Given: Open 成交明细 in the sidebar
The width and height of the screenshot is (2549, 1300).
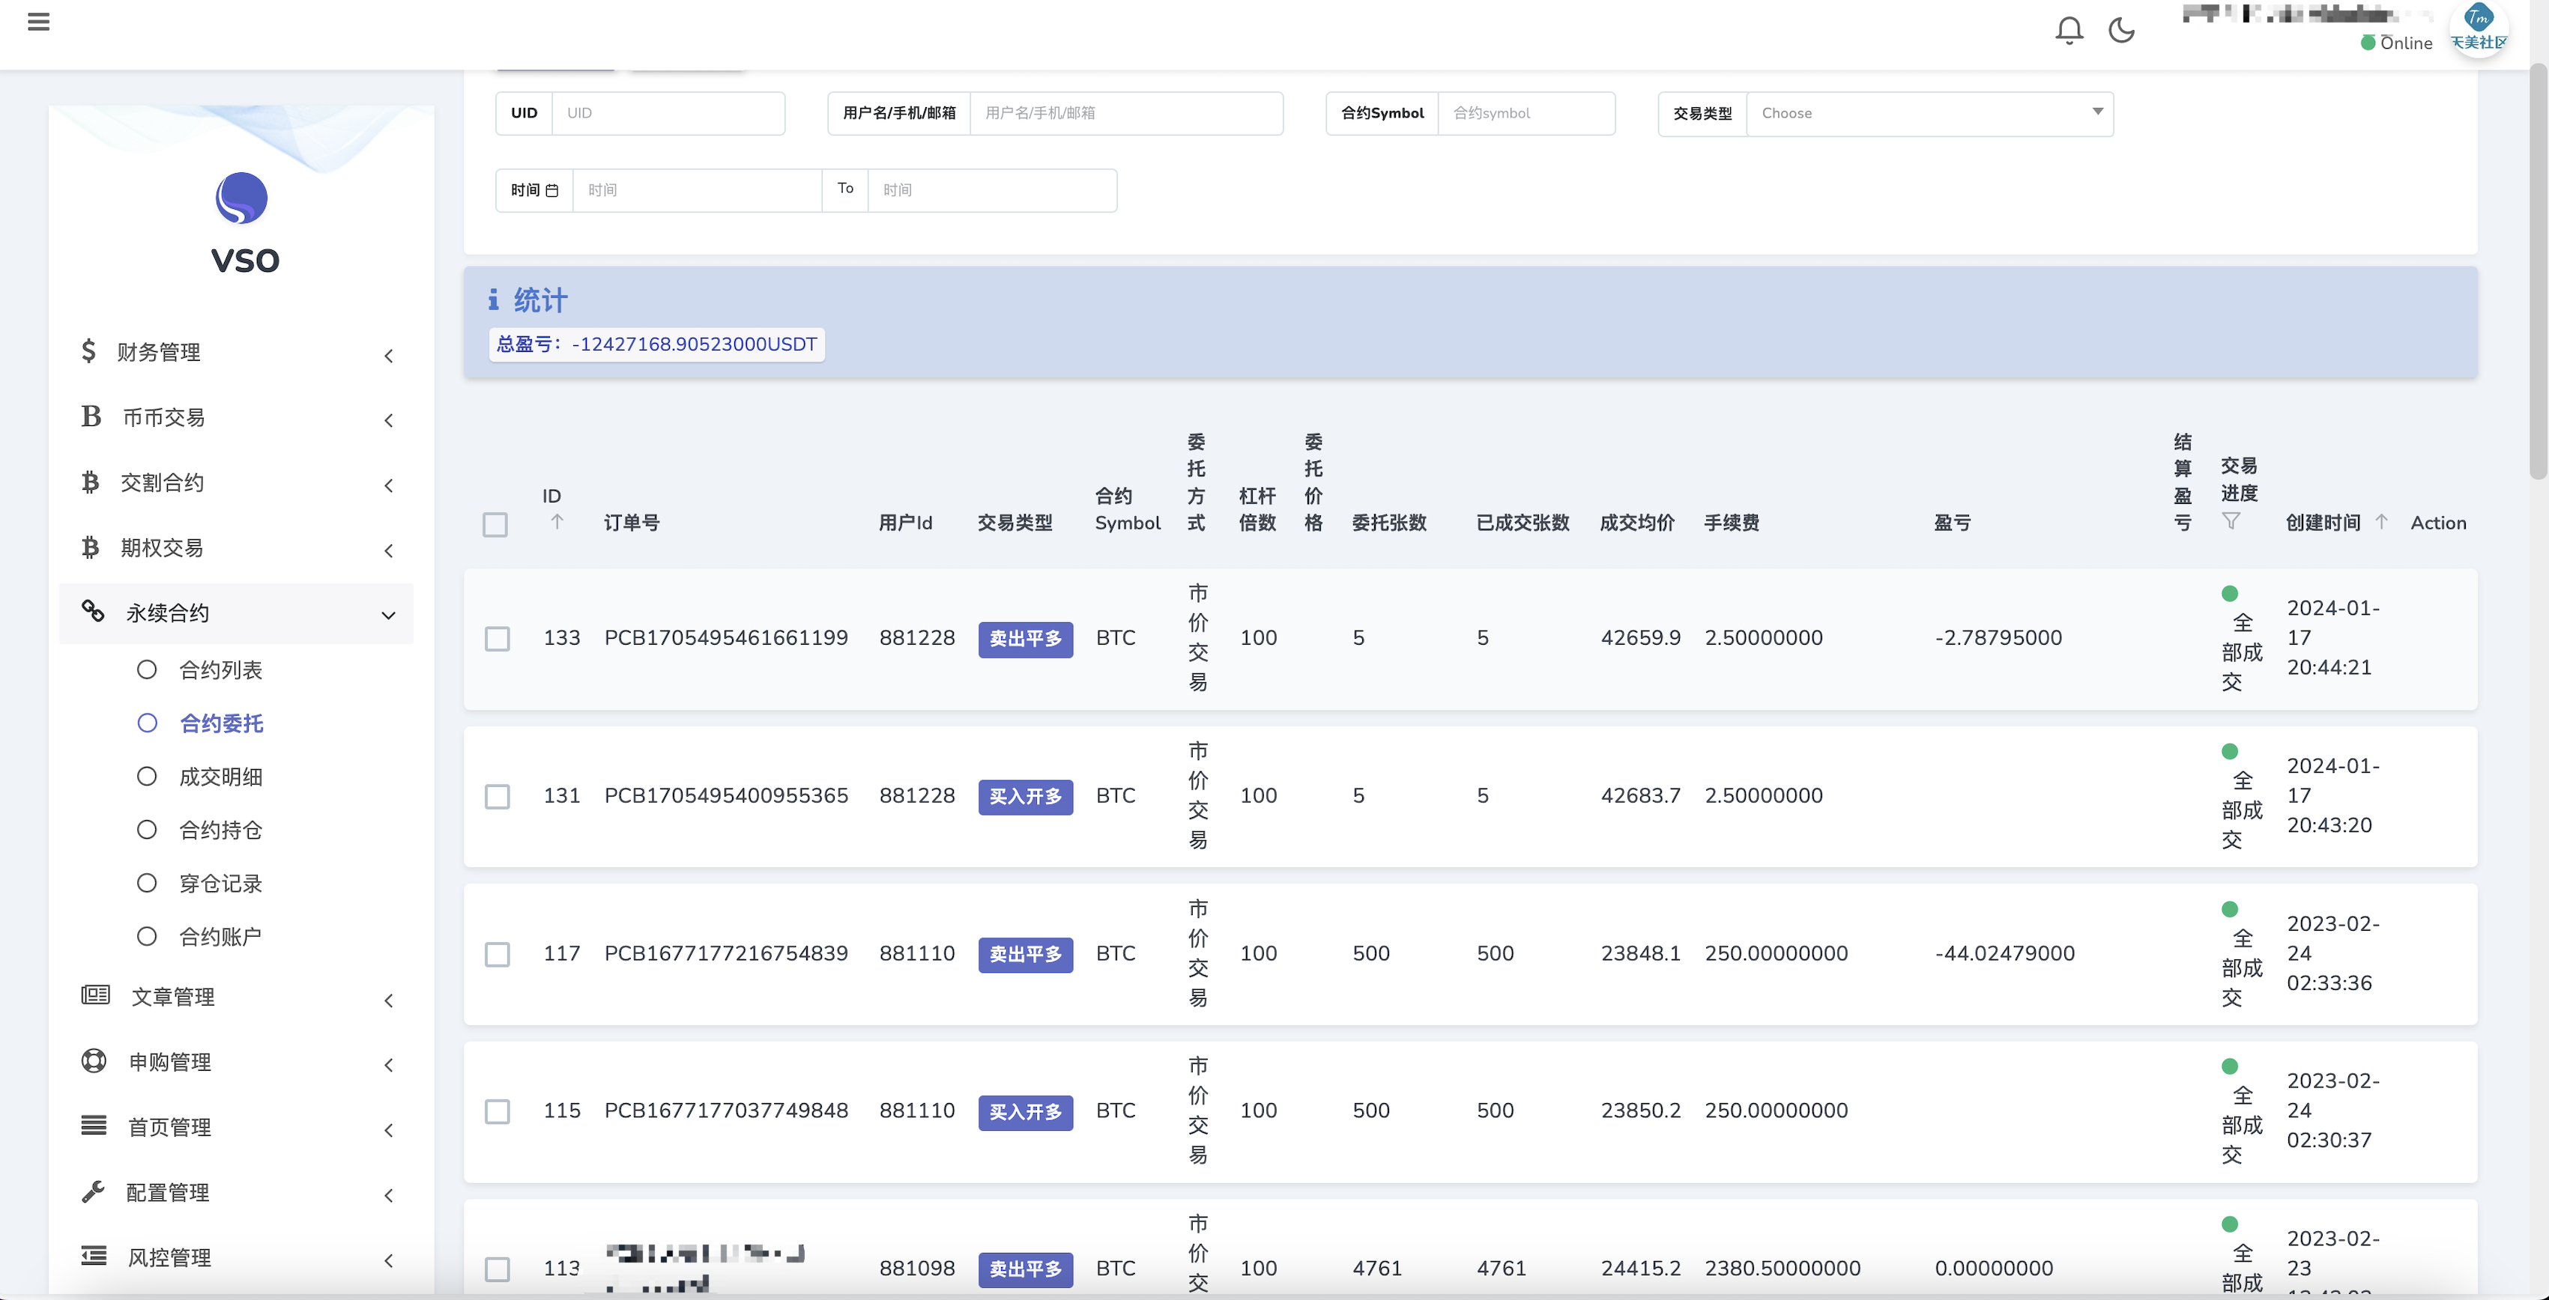Looking at the screenshot, I should click(x=221, y=777).
